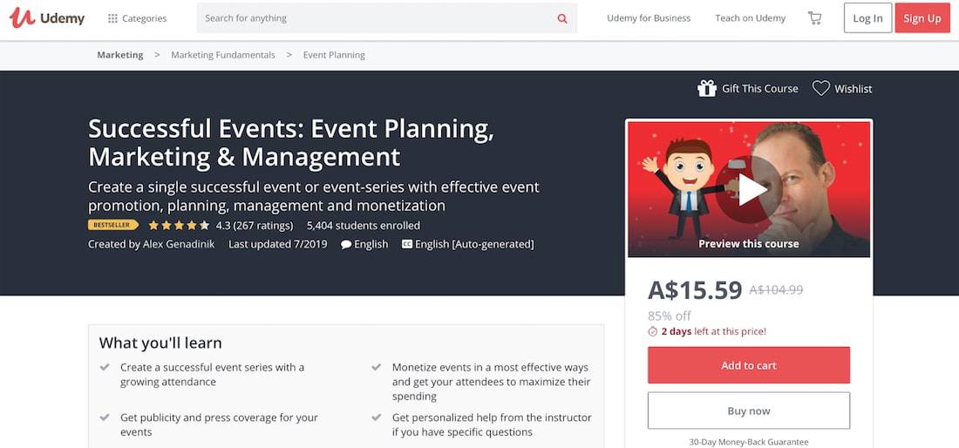Click What you'll learn heading
The height and width of the screenshot is (448, 959).
click(x=160, y=343)
